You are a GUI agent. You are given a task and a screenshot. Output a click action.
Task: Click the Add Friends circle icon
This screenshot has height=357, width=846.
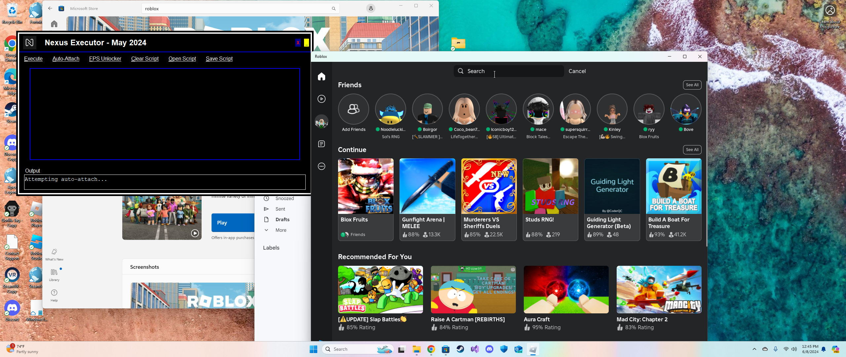click(353, 109)
